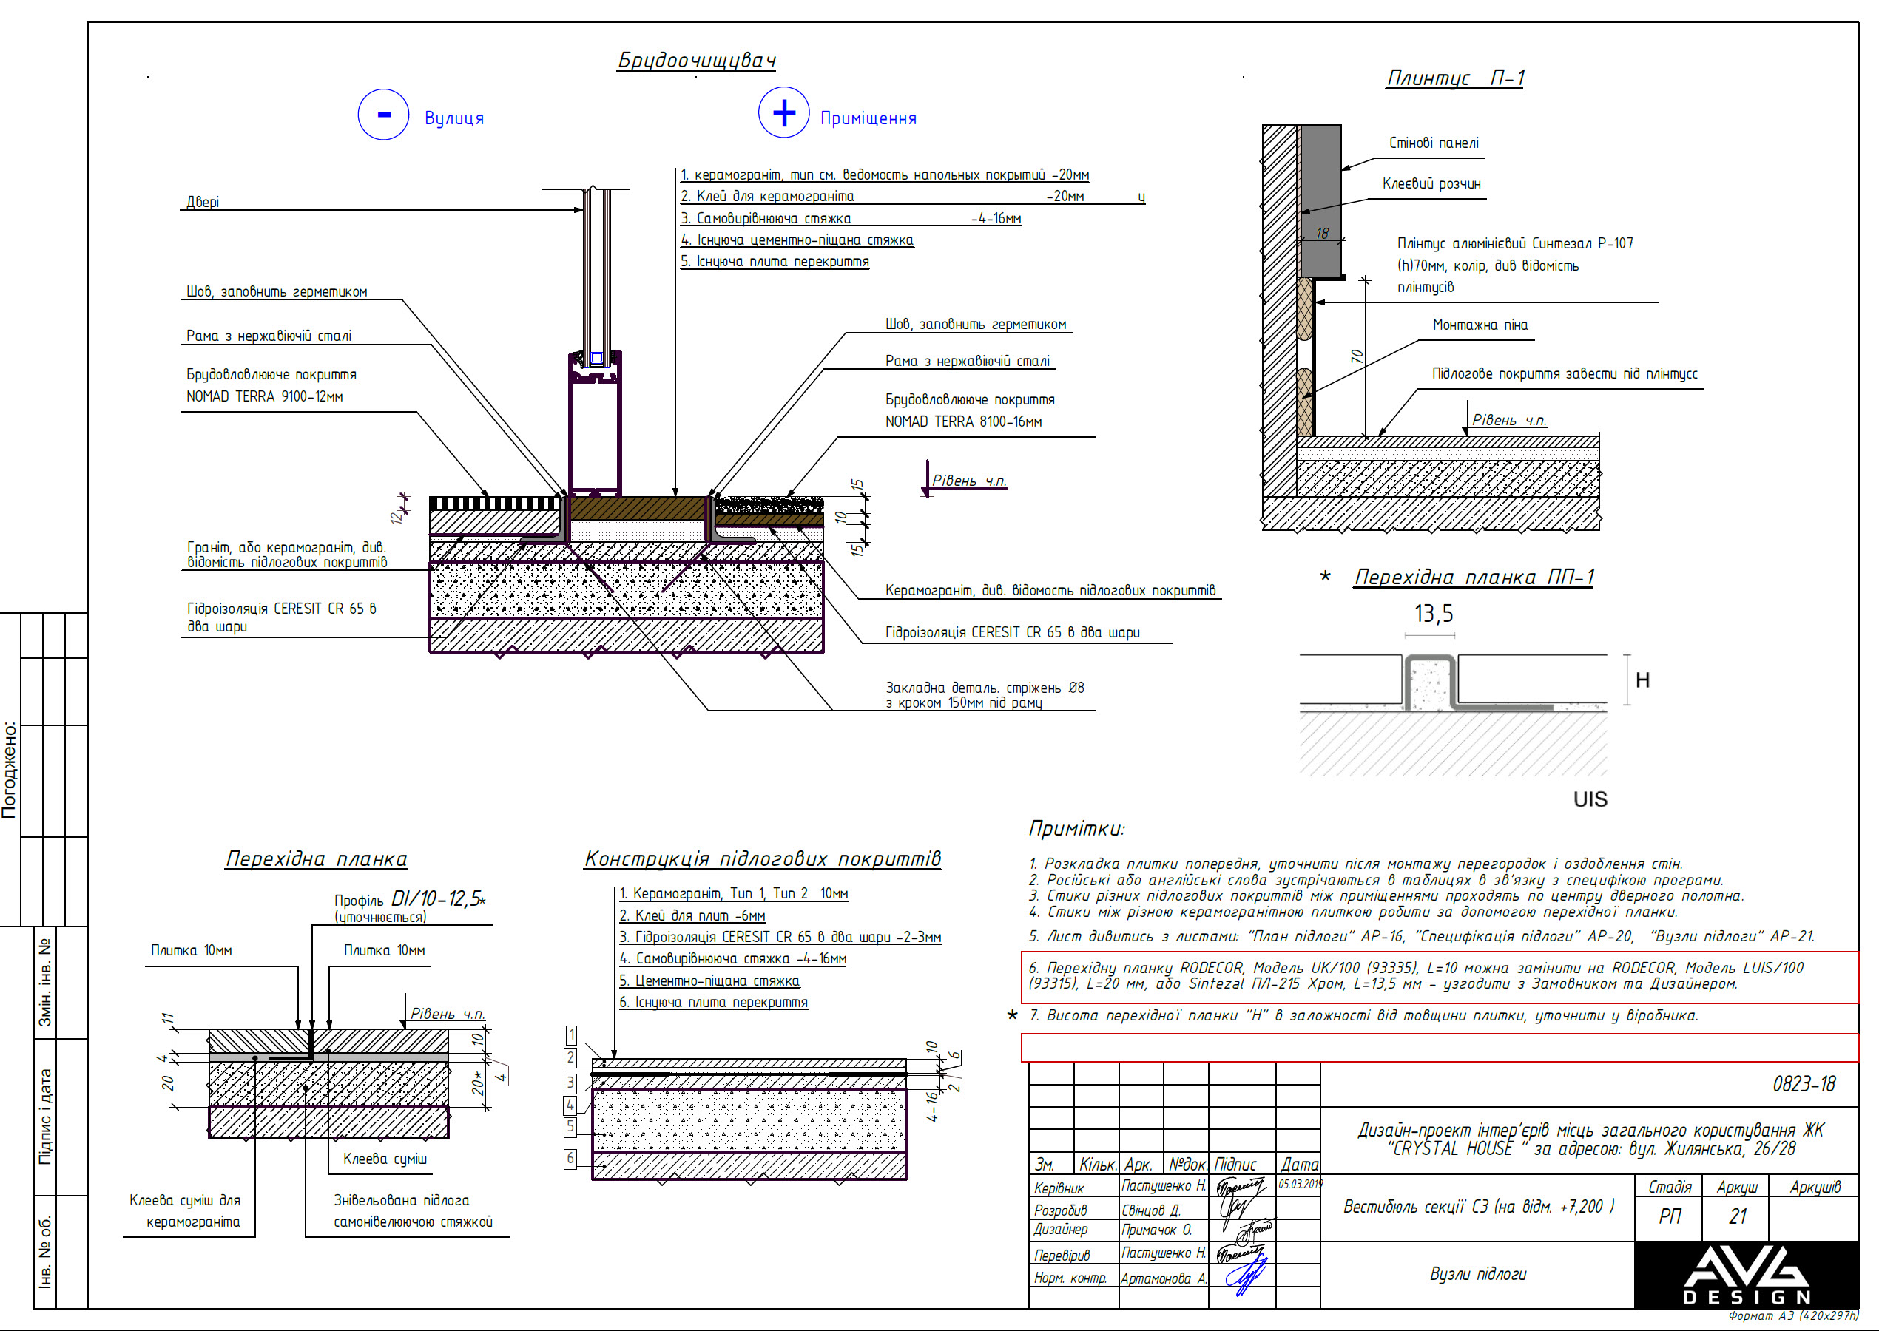Image resolution: width=1879 pixels, height=1331 pixels.
Task: Click the blue minus circle symbol
Action: pos(383,115)
